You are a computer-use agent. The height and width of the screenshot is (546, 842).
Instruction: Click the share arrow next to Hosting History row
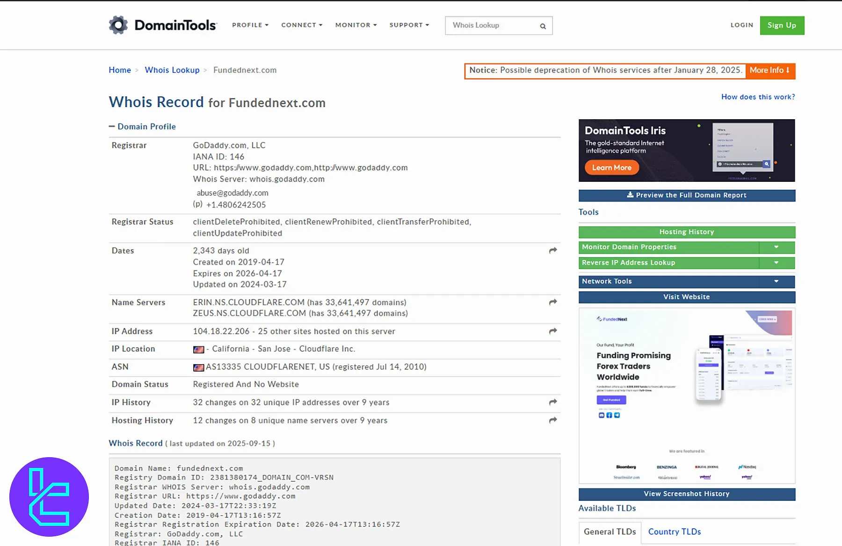pyautogui.click(x=552, y=420)
